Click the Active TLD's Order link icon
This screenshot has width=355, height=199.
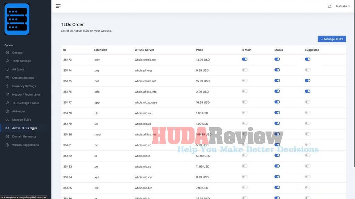[7, 128]
